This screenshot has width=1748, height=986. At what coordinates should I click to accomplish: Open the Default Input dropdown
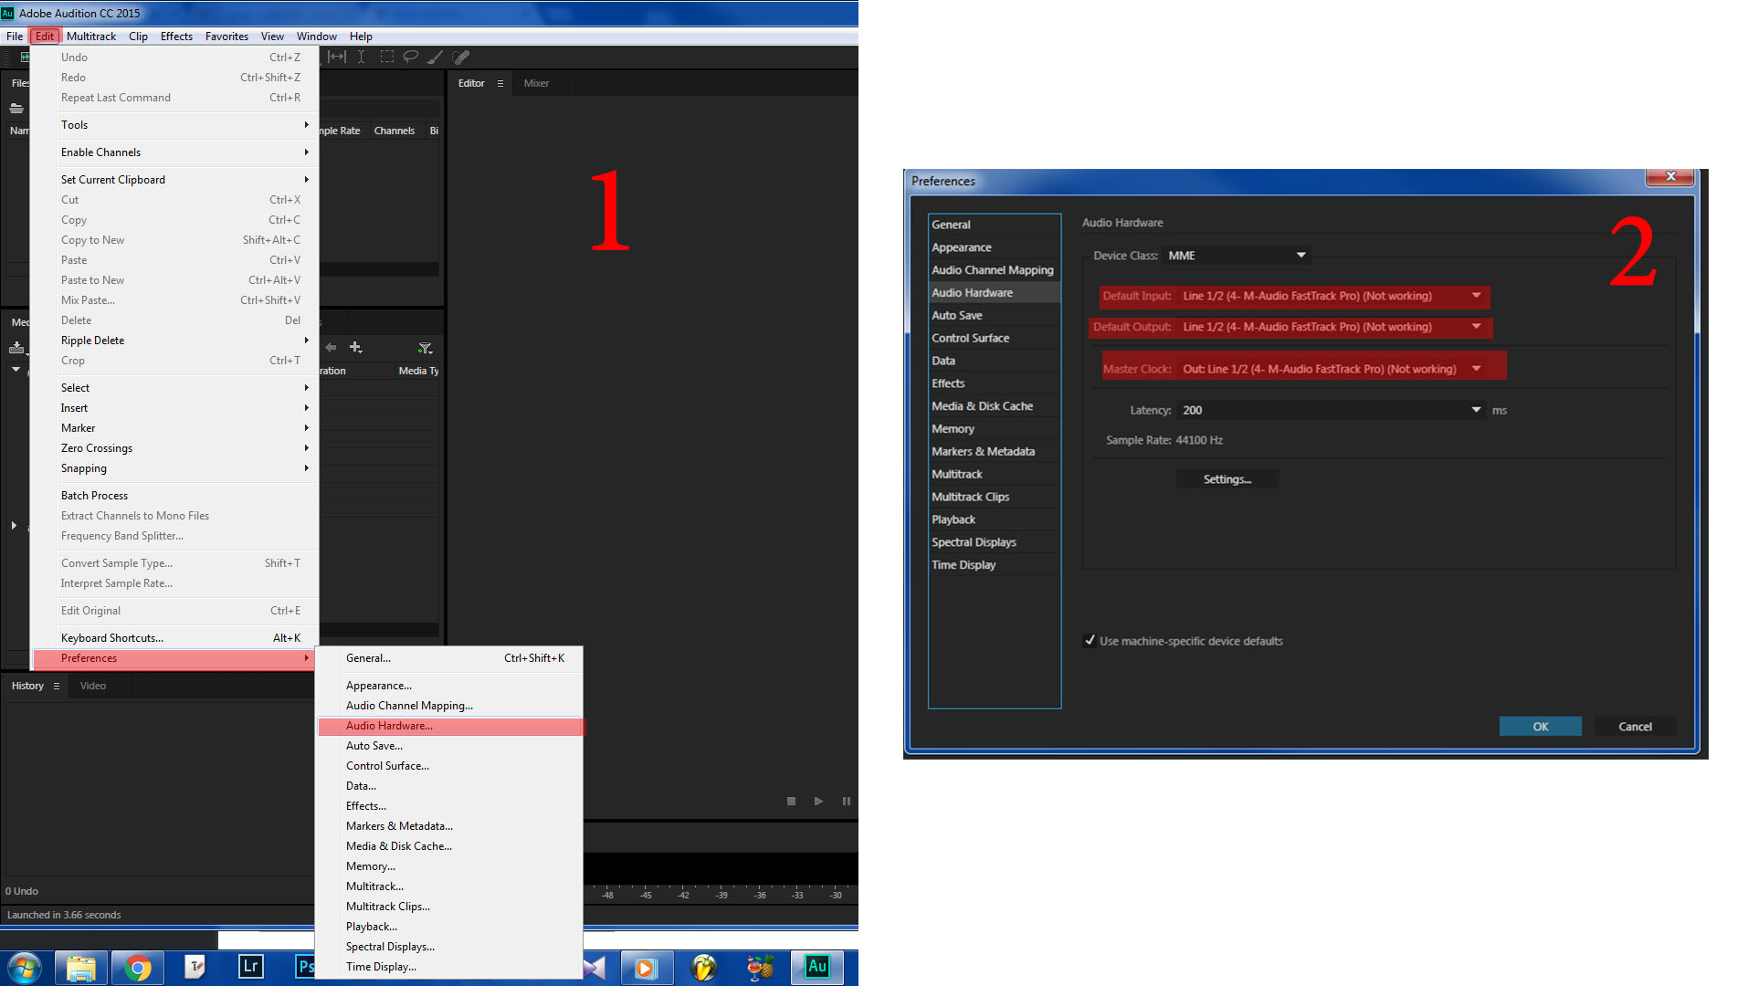pos(1332,296)
